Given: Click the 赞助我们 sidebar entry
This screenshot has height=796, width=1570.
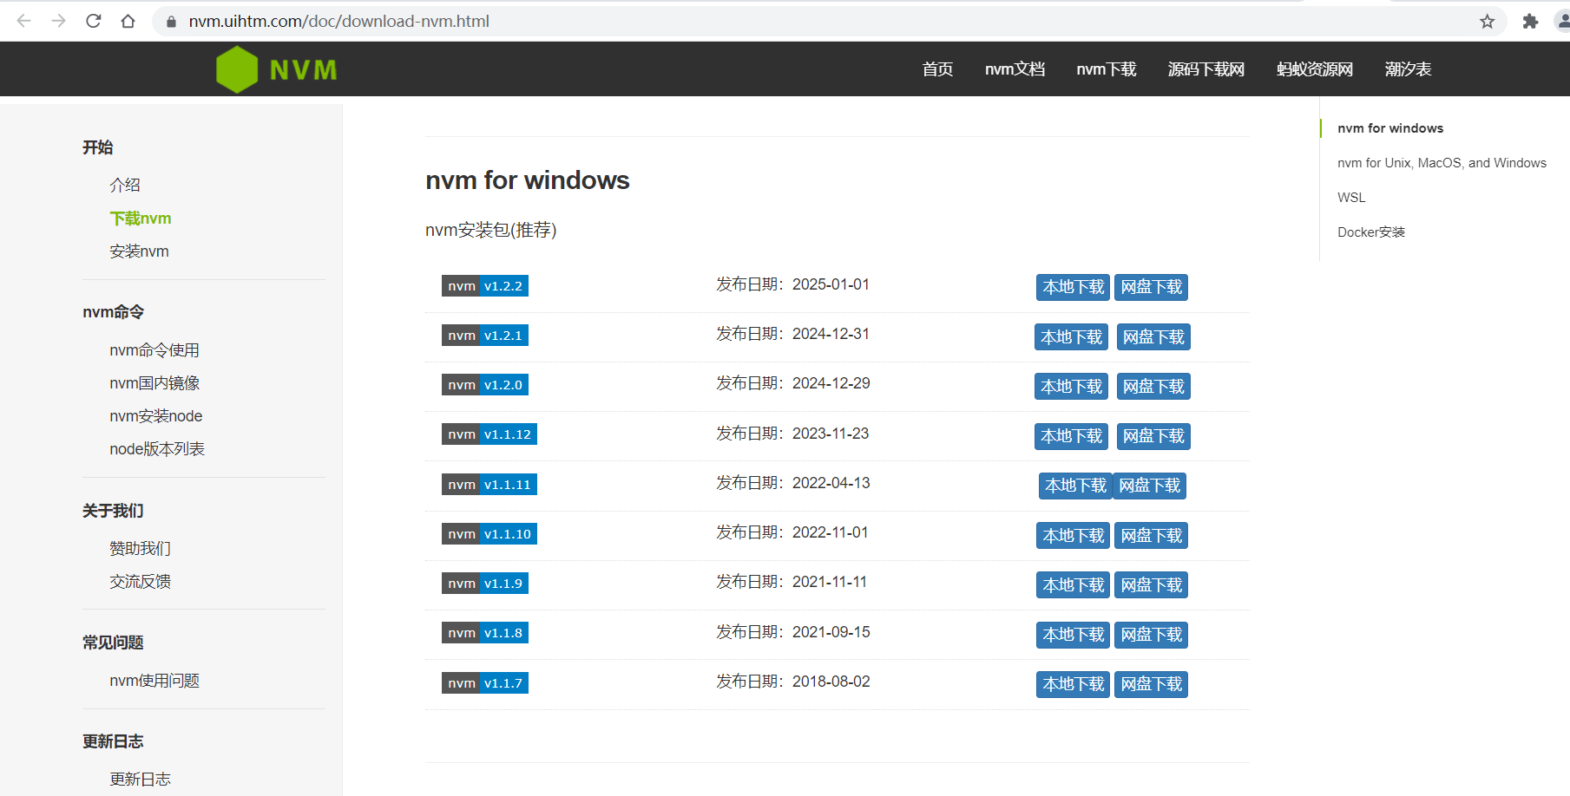Looking at the screenshot, I should point(140,548).
